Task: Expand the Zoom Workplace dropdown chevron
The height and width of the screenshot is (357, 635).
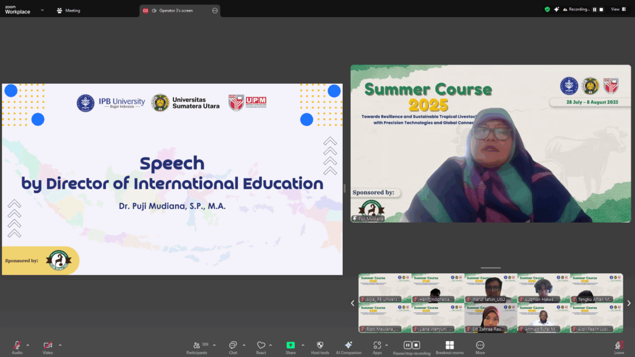Action: (x=42, y=10)
